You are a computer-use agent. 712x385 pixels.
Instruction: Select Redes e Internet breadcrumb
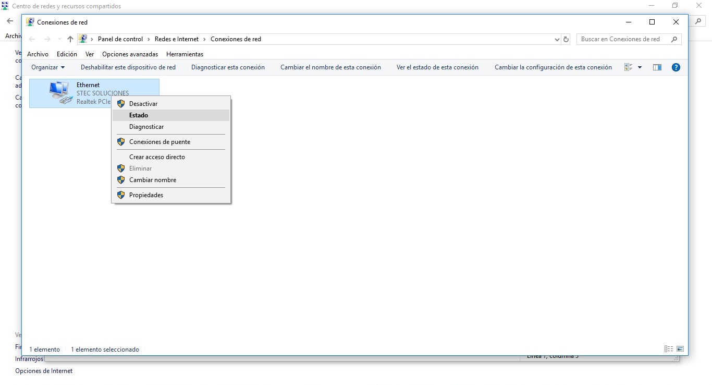177,39
